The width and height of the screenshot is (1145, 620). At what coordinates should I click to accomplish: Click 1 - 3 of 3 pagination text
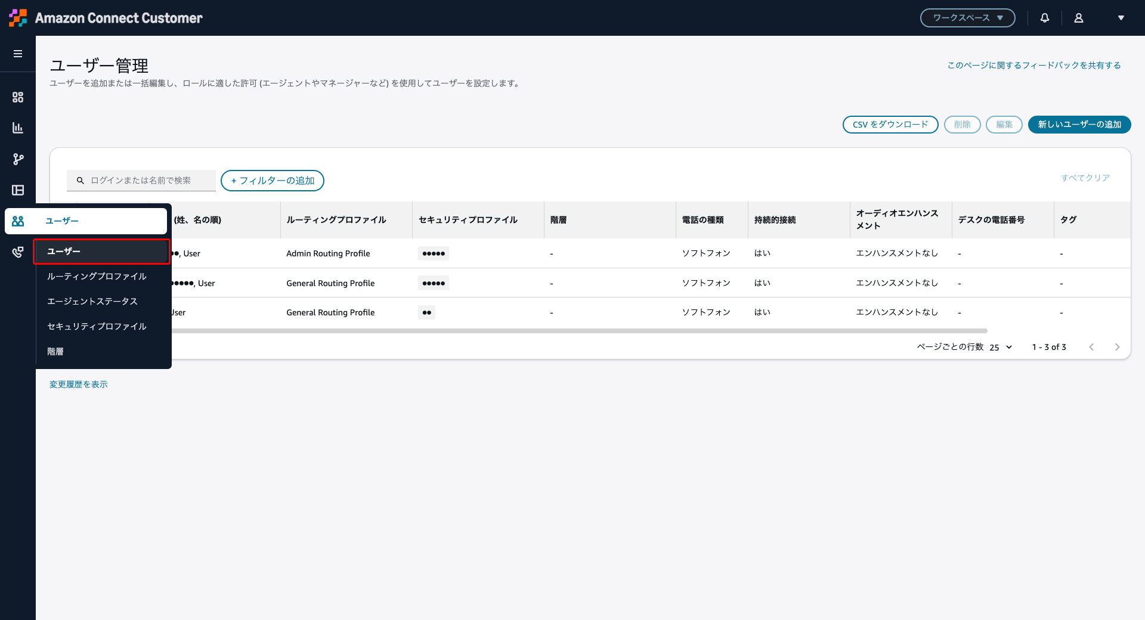point(1049,347)
